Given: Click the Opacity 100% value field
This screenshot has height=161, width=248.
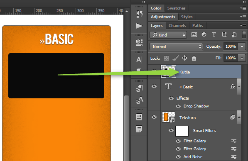Looking at the screenshot, I should point(231,46).
